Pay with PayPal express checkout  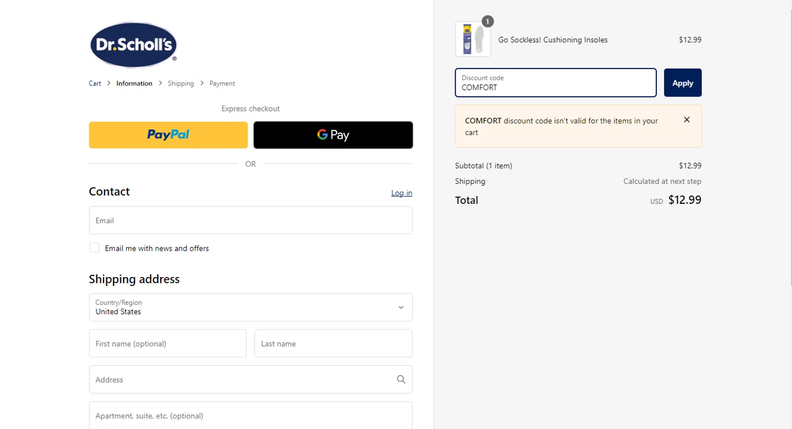pyautogui.click(x=168, y=135)
